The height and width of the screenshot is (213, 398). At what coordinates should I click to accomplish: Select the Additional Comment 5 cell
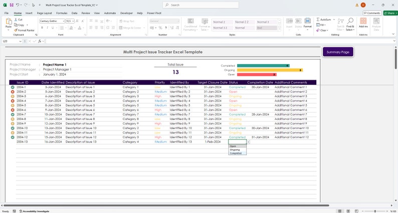pyautogui.click(x=291, y=105)
